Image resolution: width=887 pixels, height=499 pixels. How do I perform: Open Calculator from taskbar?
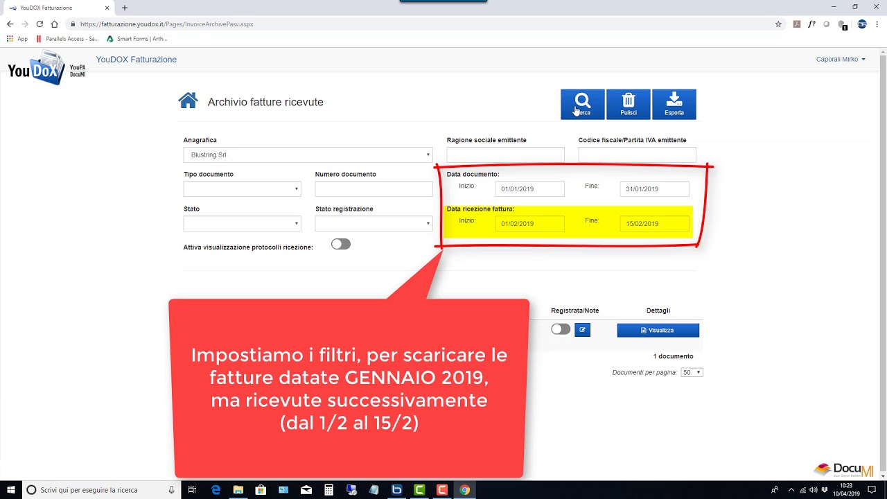coord(328,490)
